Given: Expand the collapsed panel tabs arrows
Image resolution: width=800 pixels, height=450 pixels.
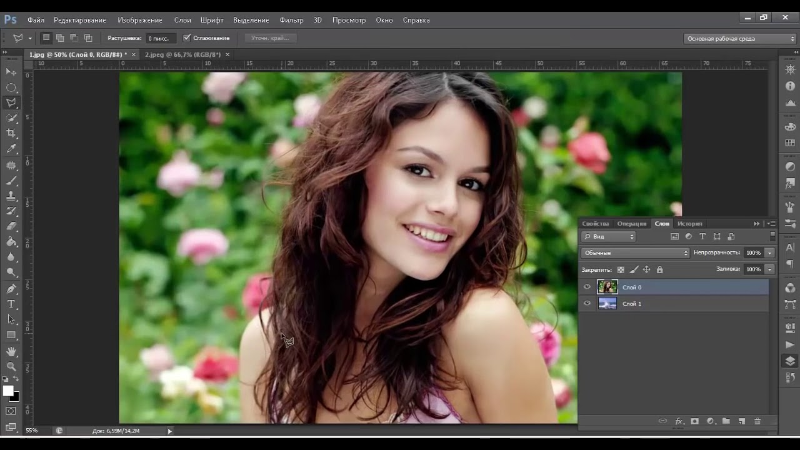Looking at the screenshot, I should coord(757,224).
